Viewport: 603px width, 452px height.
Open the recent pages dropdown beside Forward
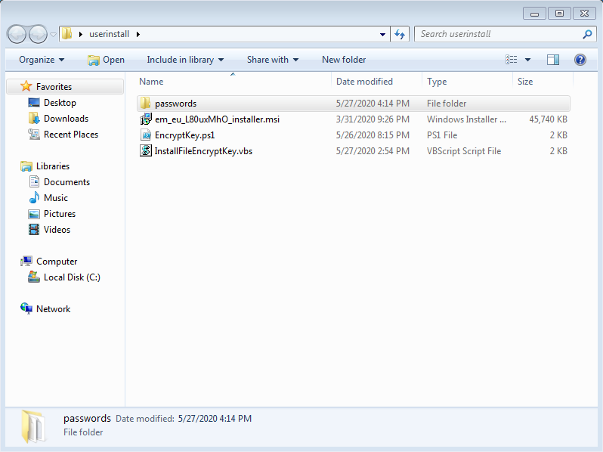pyautogui.click(x=54, y=35)
